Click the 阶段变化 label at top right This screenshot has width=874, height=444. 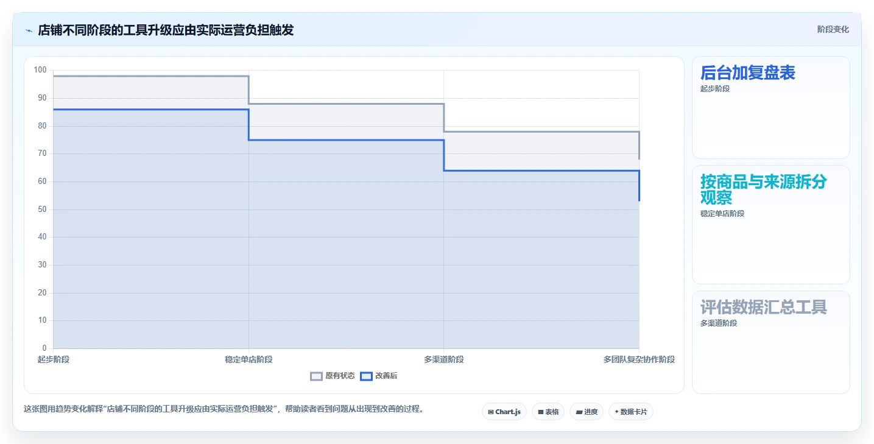(x=833, y=29)
